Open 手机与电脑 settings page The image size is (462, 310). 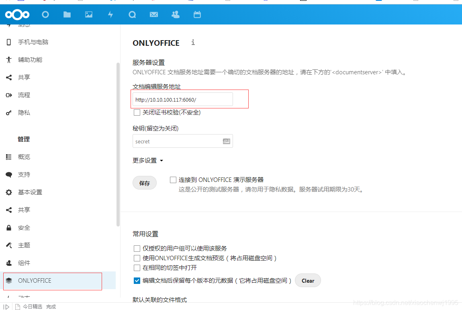33,42
